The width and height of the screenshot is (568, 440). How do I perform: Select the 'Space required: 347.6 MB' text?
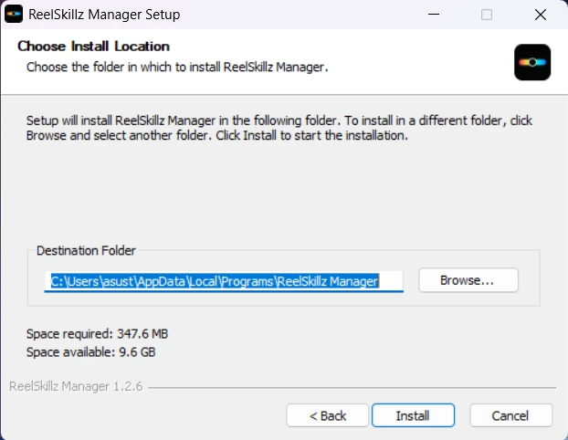coord(97,333)
